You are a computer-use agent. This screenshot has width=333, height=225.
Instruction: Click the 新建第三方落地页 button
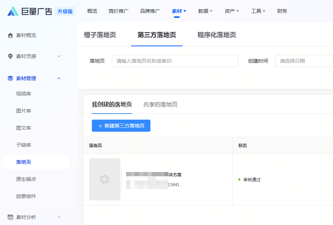click(x=121, y=126)
